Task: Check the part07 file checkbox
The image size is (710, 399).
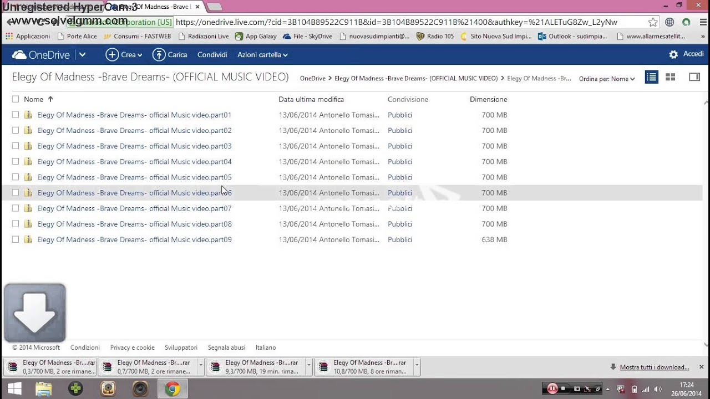Action: [x=16, y=208]
